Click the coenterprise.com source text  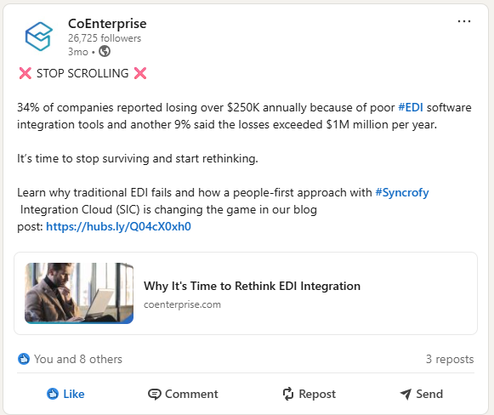tap(182, 304)
